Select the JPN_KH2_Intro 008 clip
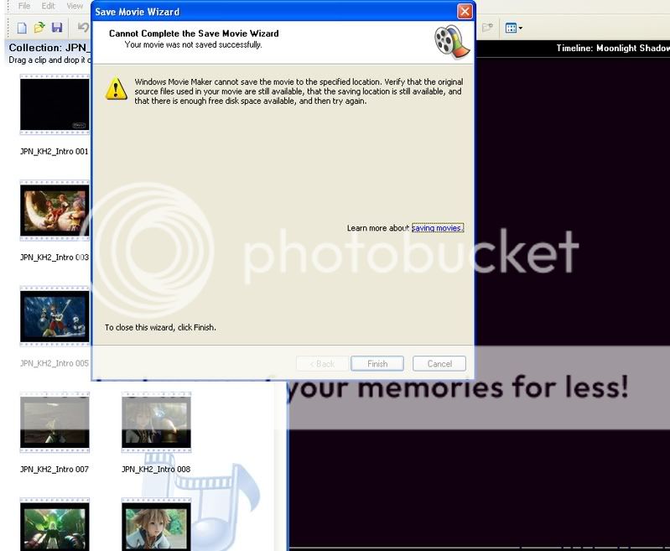This screenshot has width=670, height=551. point(156,422)
